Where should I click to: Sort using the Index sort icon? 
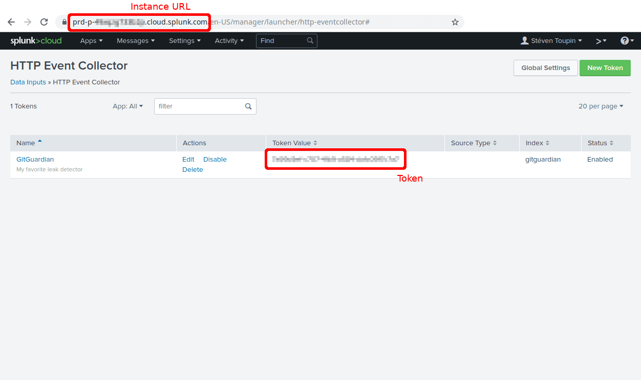[x=547, y=143]
